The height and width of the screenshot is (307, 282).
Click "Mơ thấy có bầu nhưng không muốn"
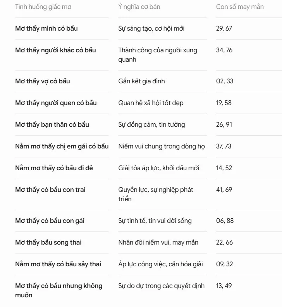(x=59, y=291)
